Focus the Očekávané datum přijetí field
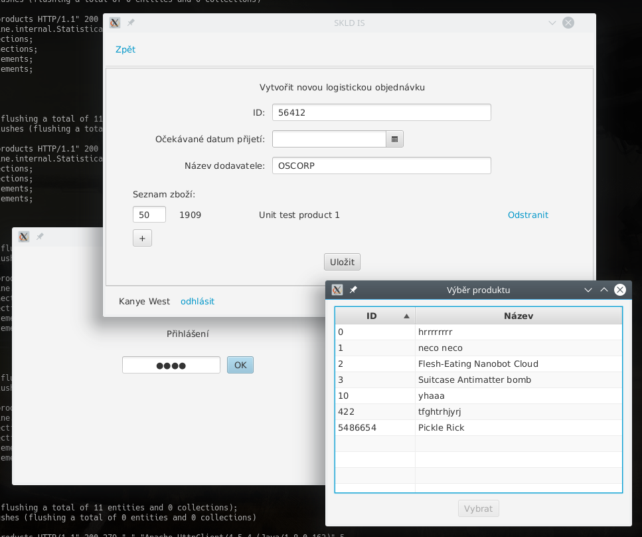The image size is (642, 537). 329,140
